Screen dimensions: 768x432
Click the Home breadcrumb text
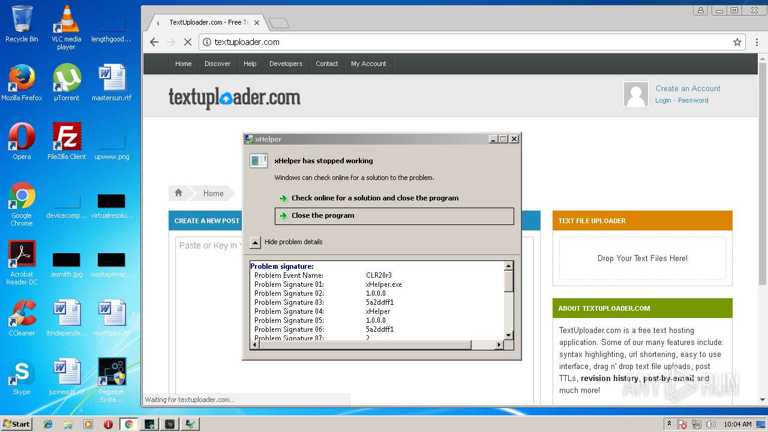pyautogui.click(x=213, y=193)
